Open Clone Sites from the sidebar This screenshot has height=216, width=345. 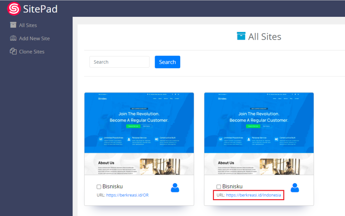(x=32, y=51)
